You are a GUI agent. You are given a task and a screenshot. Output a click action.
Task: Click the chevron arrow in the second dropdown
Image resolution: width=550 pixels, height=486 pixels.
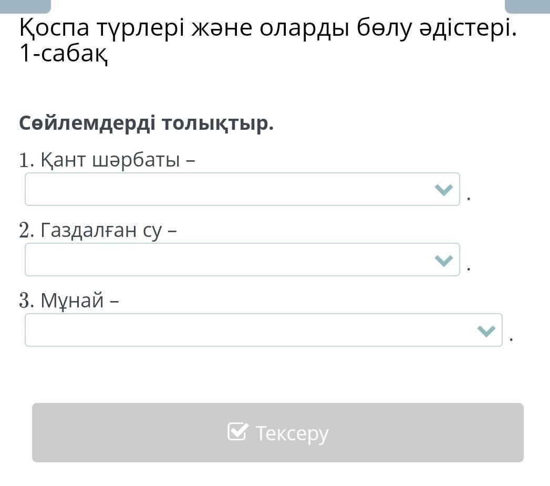point(444,260)
